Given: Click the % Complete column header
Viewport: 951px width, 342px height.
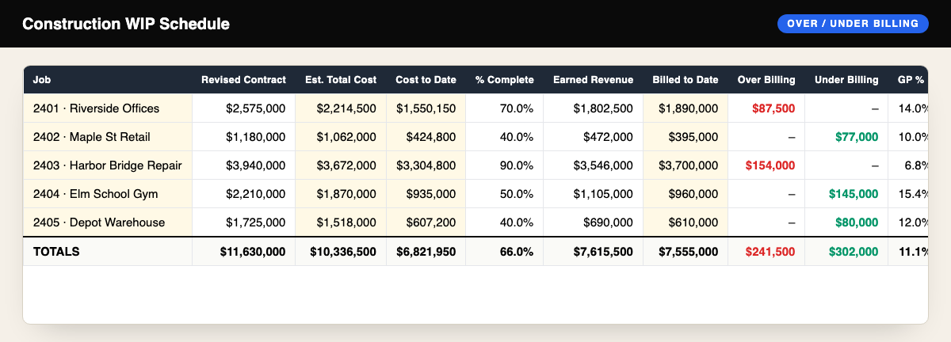Looking at the screenshot, I should click(504, 80).
